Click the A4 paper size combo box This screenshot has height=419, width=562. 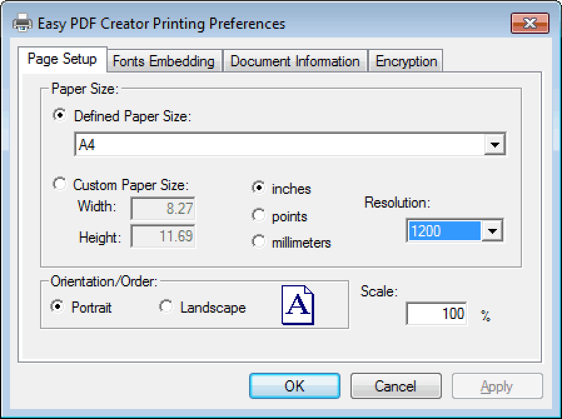click(x=290, y=144)
